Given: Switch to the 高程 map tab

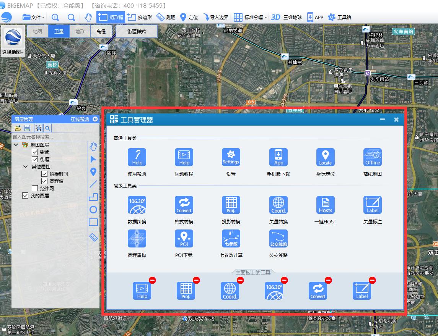Looking at the screenshot, I should (101, 32).
